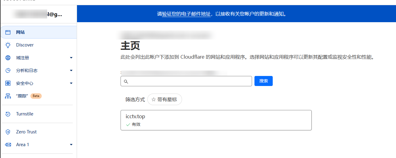This screenshot has width=396, height=158.
Task: Open the icctv.top site card
Action: click(x=216, y=120)
